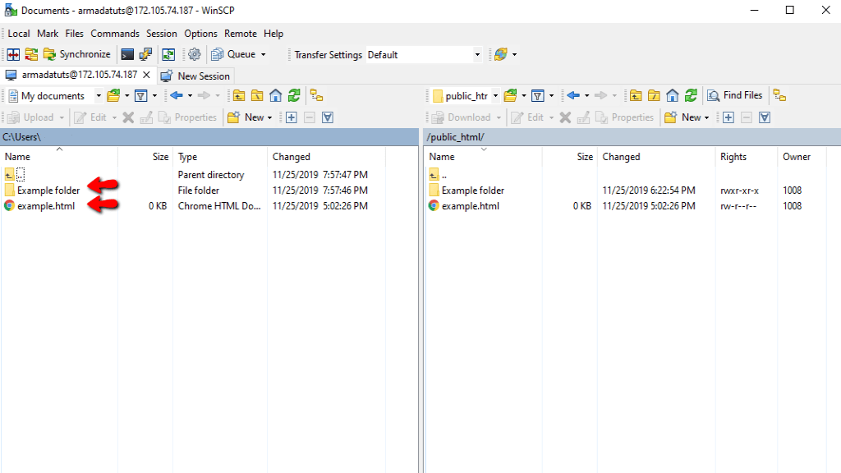Image resolution: width=841 pixels, height=473 pixels.
Task: Open the Transfer Settings Default combo box
Action: tap(424, 55)
